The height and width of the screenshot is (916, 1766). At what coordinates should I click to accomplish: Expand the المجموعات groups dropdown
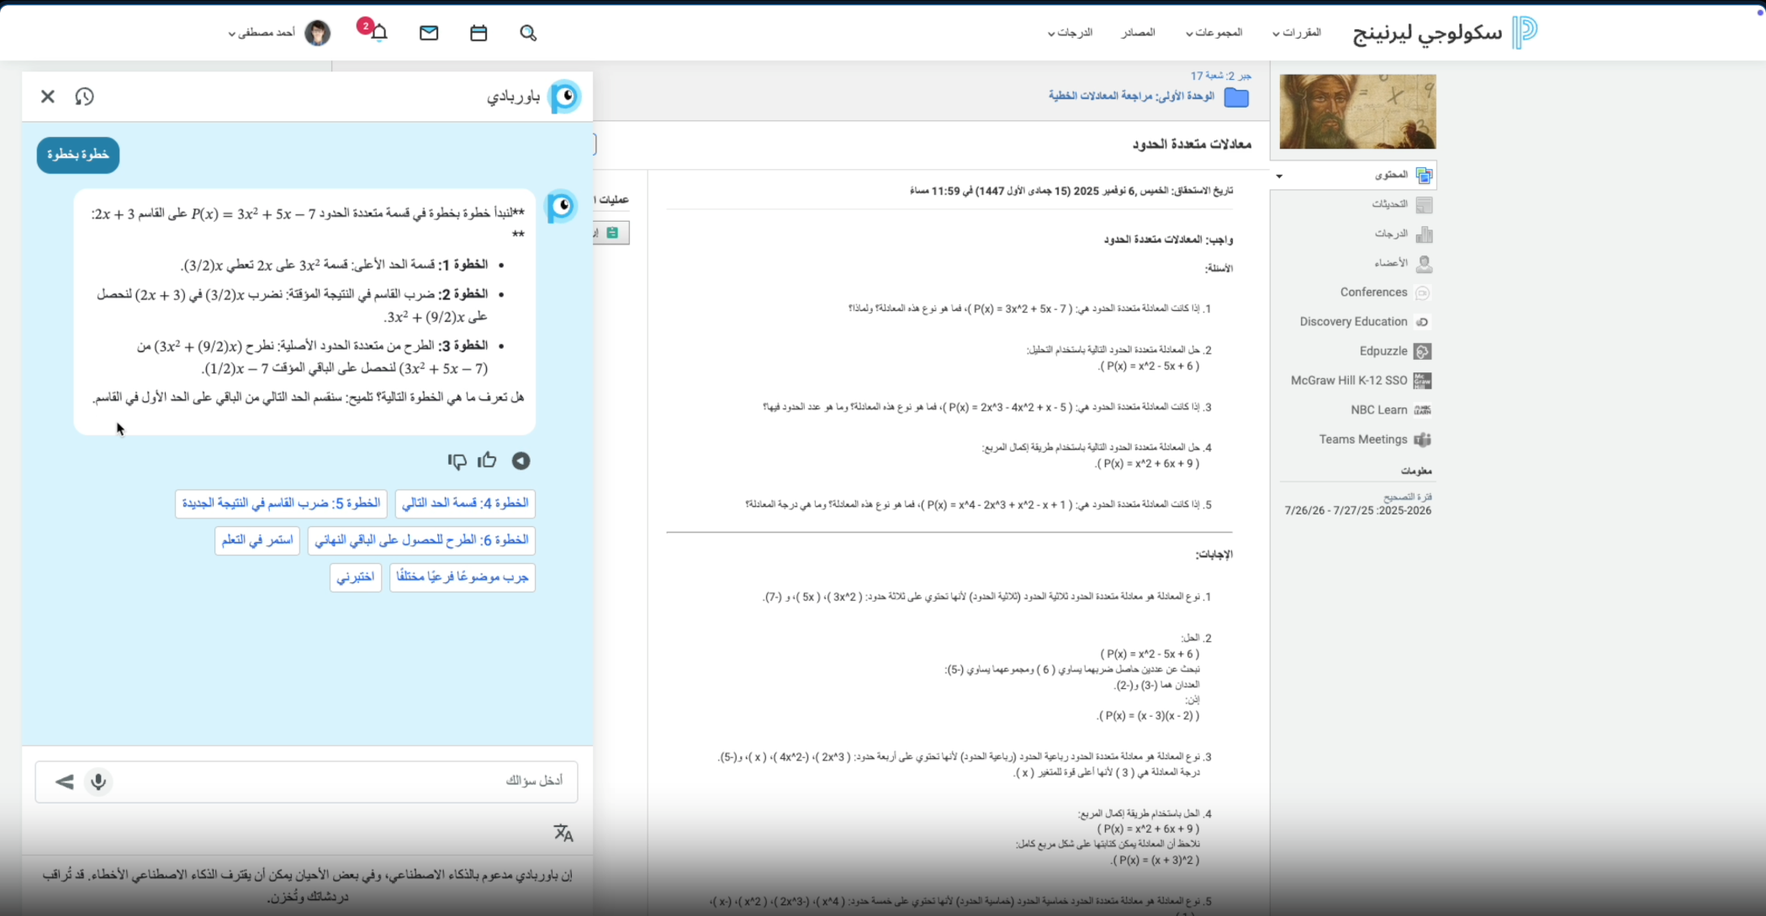pos(1213,33)
